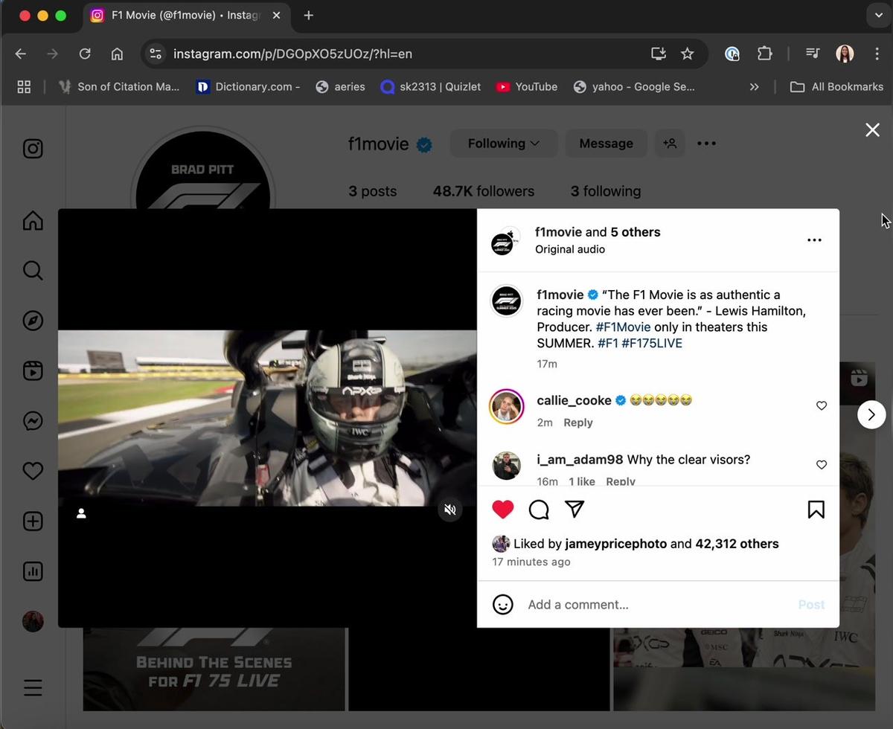This screenshot has width=893, height=729.
Task: Click 48.7K followers count
Action: [484, 191]
